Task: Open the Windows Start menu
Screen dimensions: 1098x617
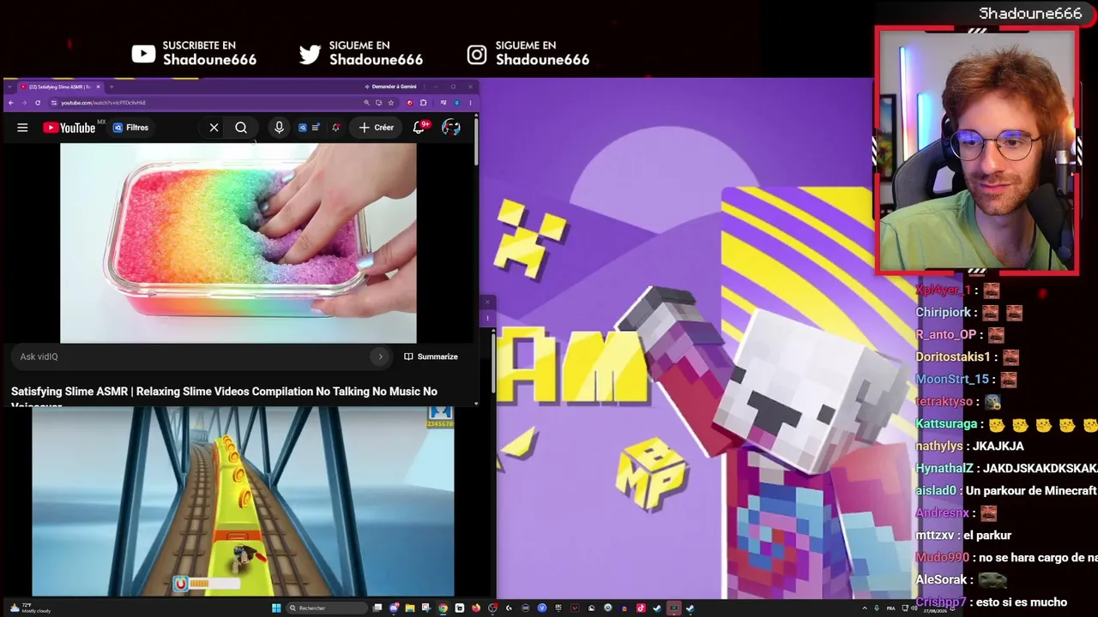Action: [x=276, y=608]
